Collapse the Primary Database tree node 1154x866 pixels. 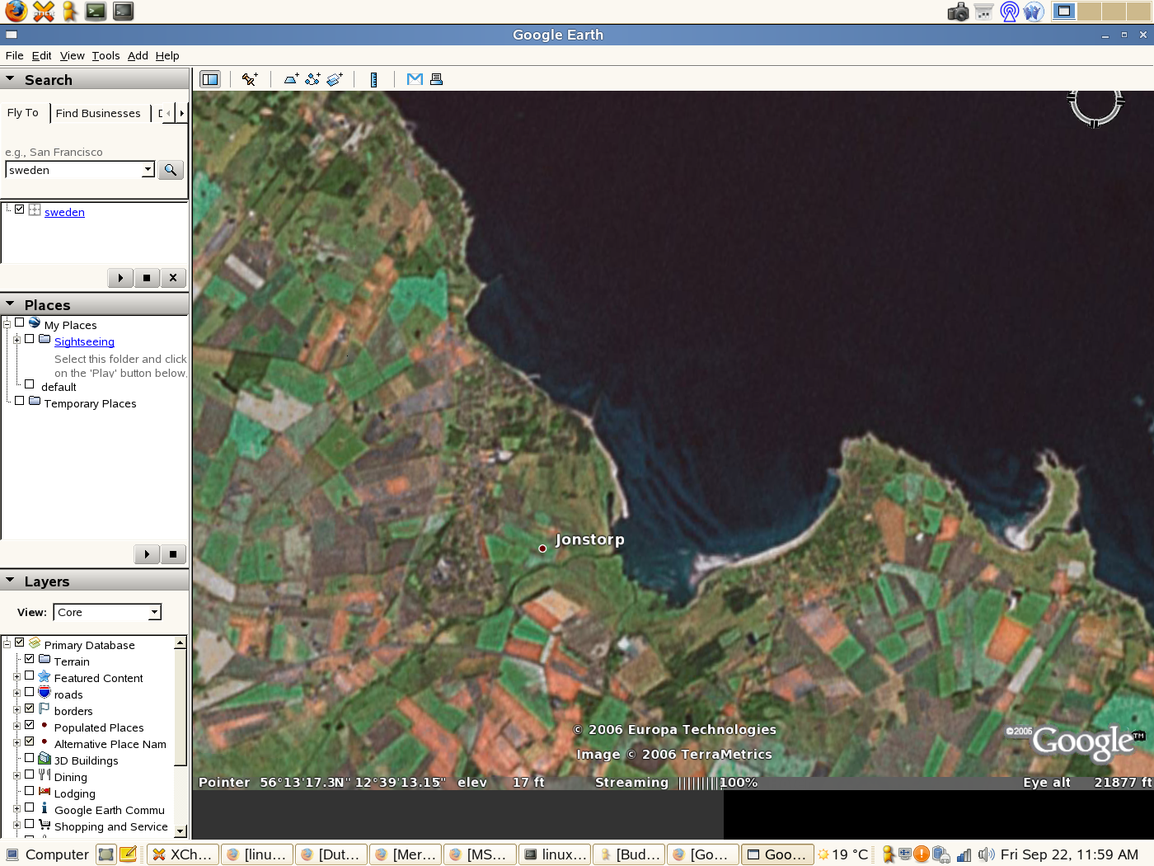tap(7, 643)
